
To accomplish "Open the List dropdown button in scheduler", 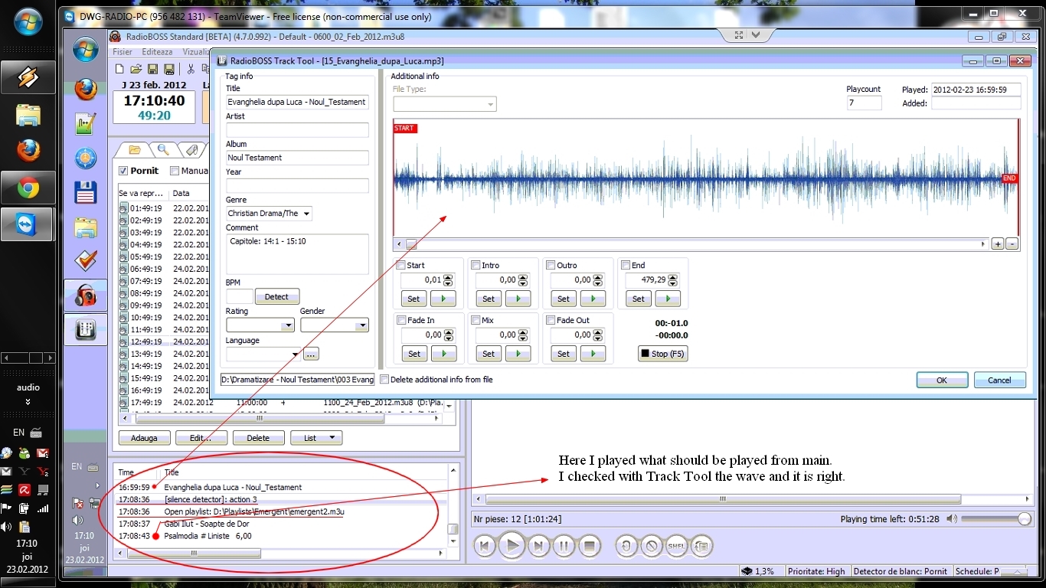I will tap(316, 438).
